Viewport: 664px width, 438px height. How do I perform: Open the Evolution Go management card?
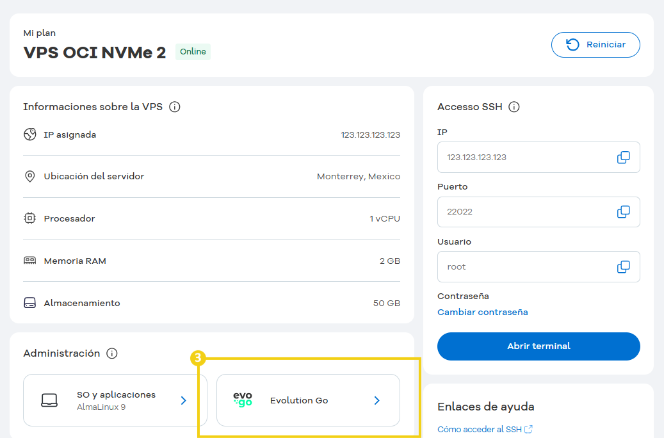[x=307, y=400]
